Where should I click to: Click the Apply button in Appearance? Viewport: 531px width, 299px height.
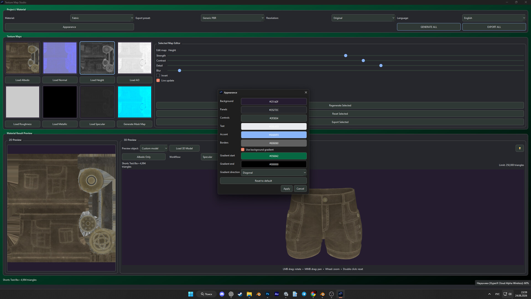[287, 189]
